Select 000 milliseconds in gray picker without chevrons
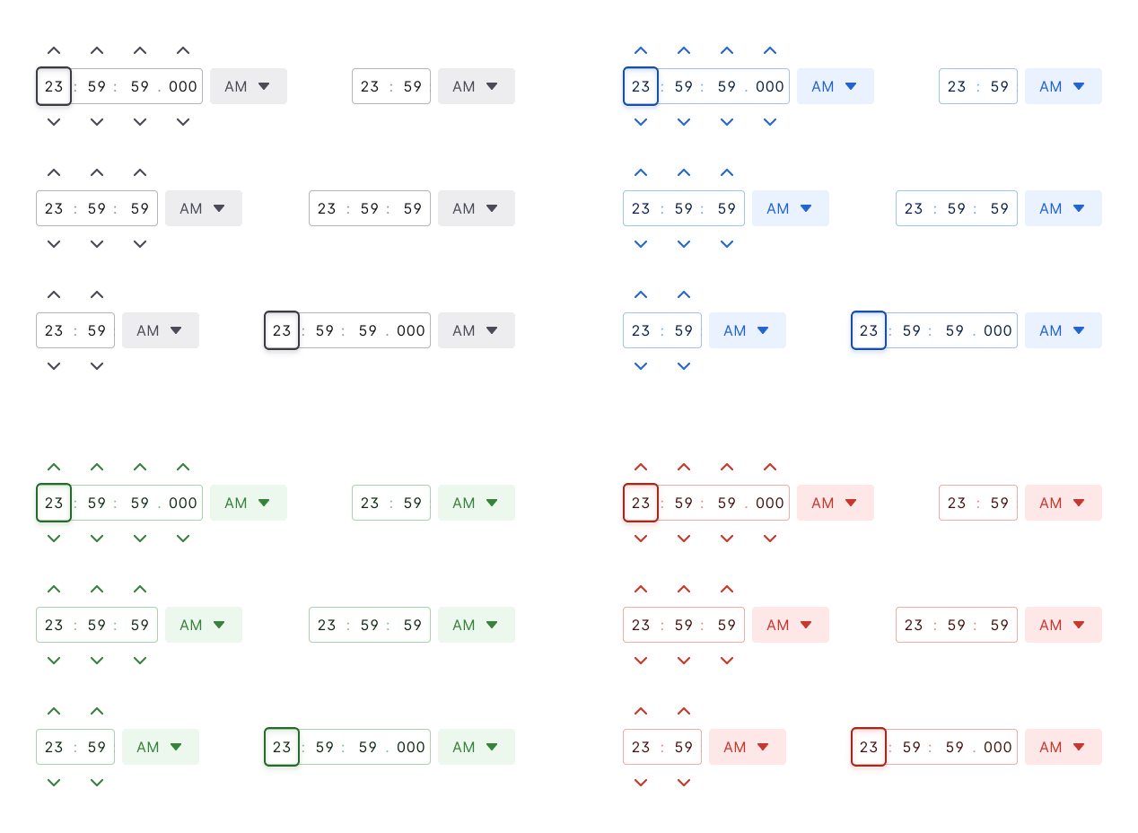 (x=410, y=330)
